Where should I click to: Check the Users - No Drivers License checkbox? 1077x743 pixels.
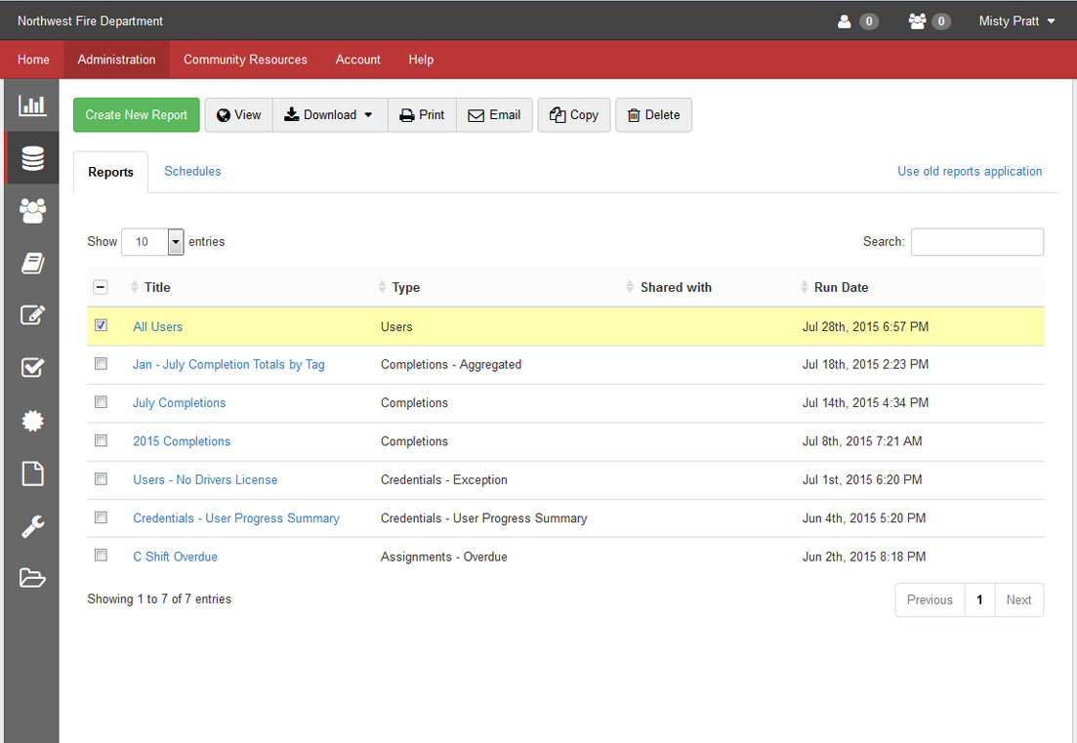click(101, 479)
